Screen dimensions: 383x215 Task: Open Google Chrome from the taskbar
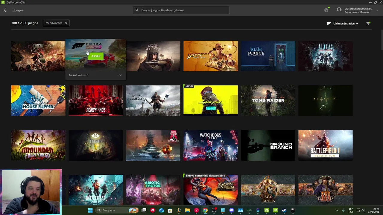pyautogui.click(x=205, y=210)
